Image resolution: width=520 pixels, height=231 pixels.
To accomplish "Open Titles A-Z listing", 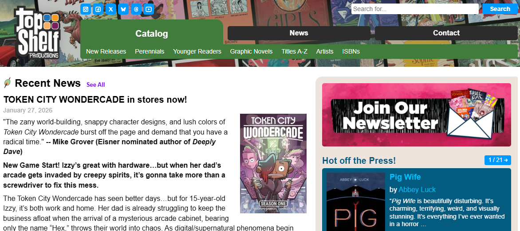I will [x=295, y=51].
